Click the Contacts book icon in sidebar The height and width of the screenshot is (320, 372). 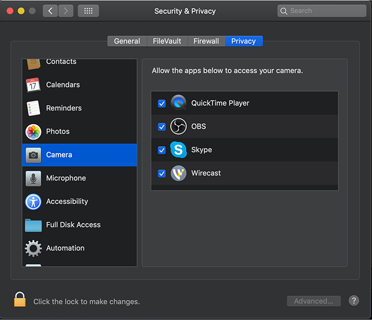point(33,64)
